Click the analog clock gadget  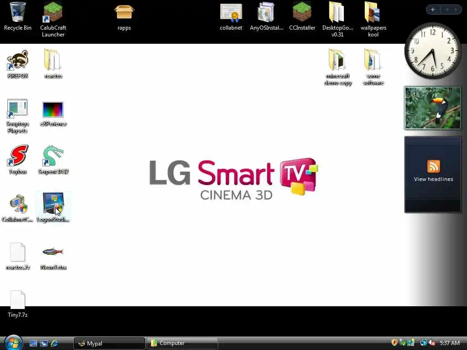433,51
